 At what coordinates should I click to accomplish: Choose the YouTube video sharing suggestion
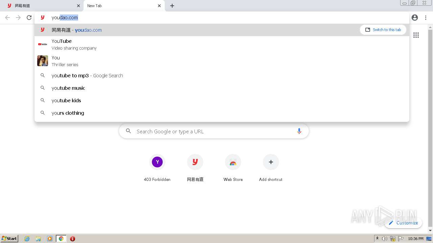(x=222, y=44)
